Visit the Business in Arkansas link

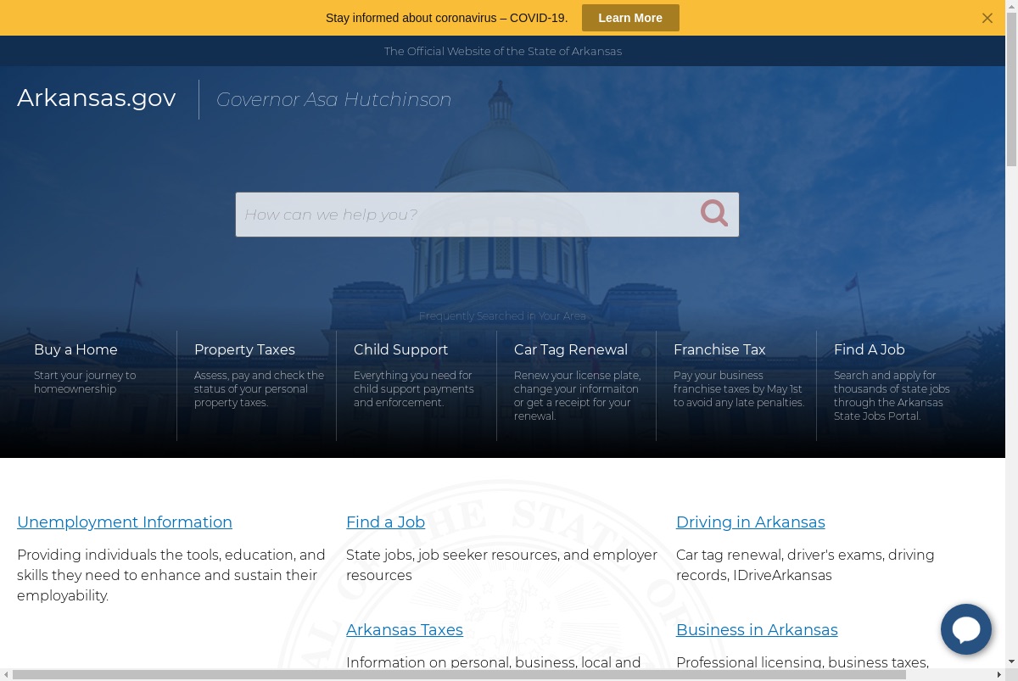757,630
